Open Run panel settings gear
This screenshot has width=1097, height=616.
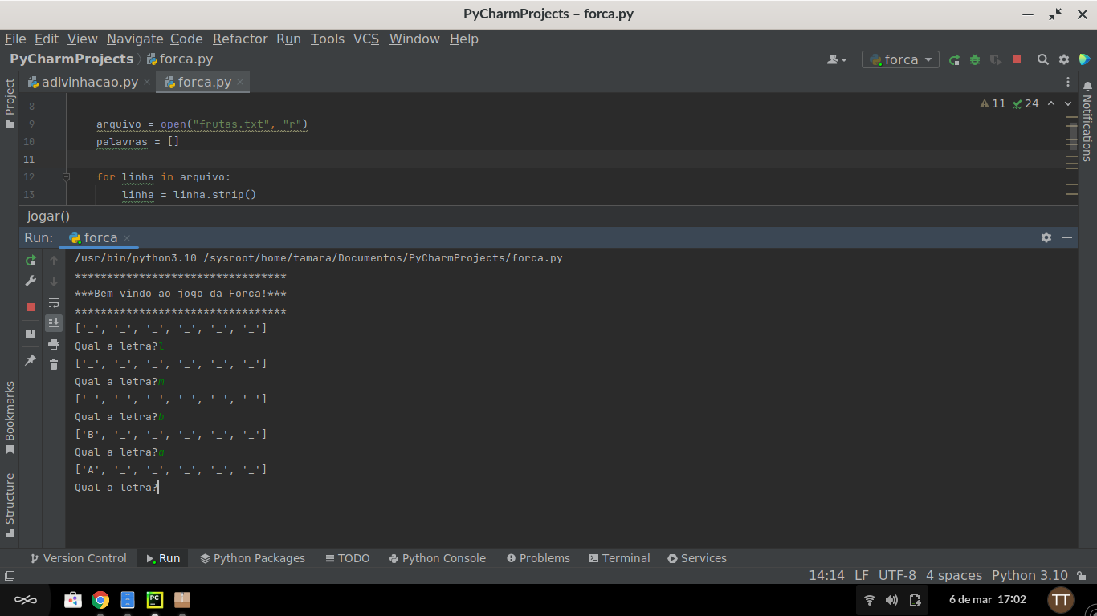1046,237
